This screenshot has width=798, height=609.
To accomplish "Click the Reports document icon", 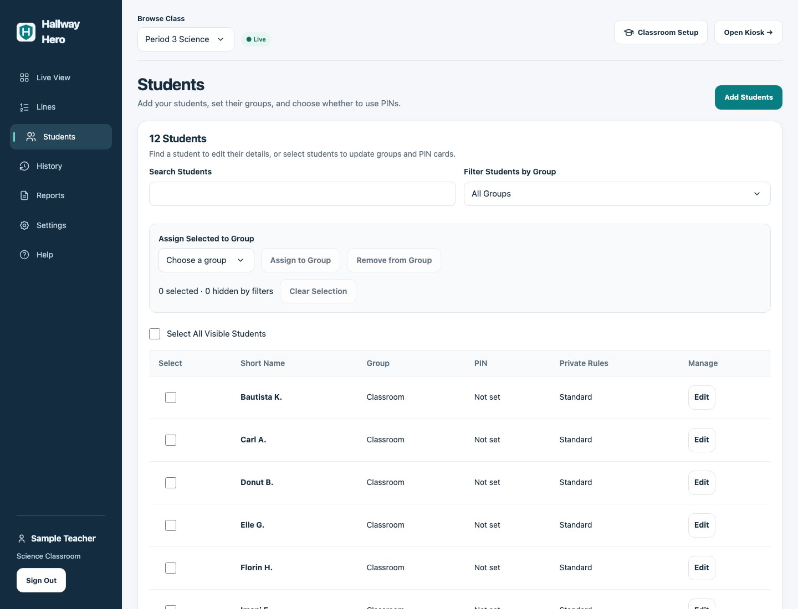I will pos(24,195).
